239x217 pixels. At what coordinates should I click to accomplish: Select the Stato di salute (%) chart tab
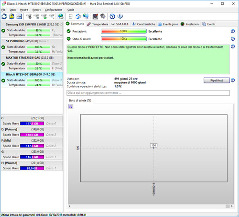pos(80,101)
